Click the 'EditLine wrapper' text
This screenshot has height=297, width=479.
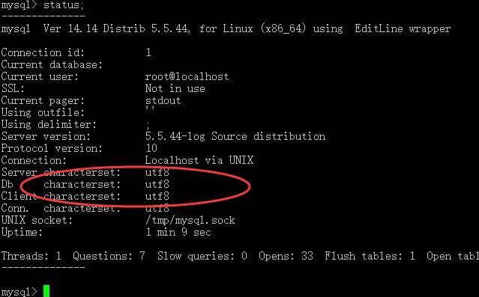click(x=403, y=28)
